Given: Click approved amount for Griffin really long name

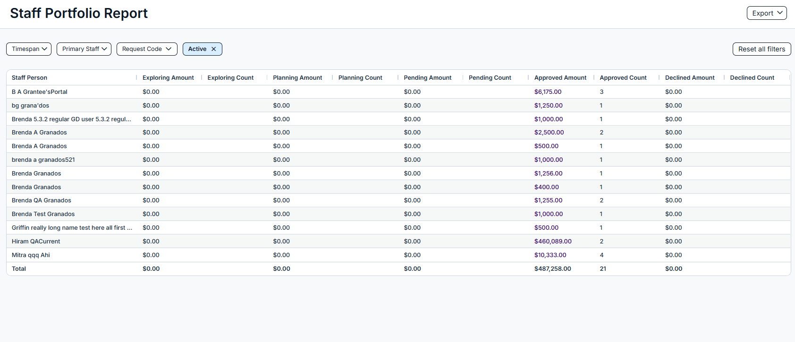Looking at the screenshot, I should coord(546,228).
